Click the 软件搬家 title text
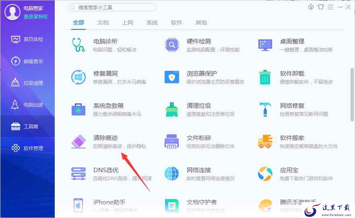 292,138
